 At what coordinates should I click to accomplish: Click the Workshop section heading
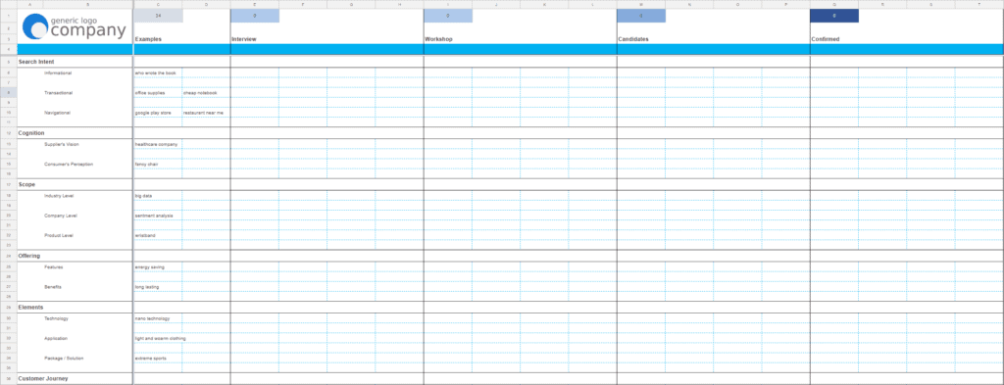click(x=439, y=39)
